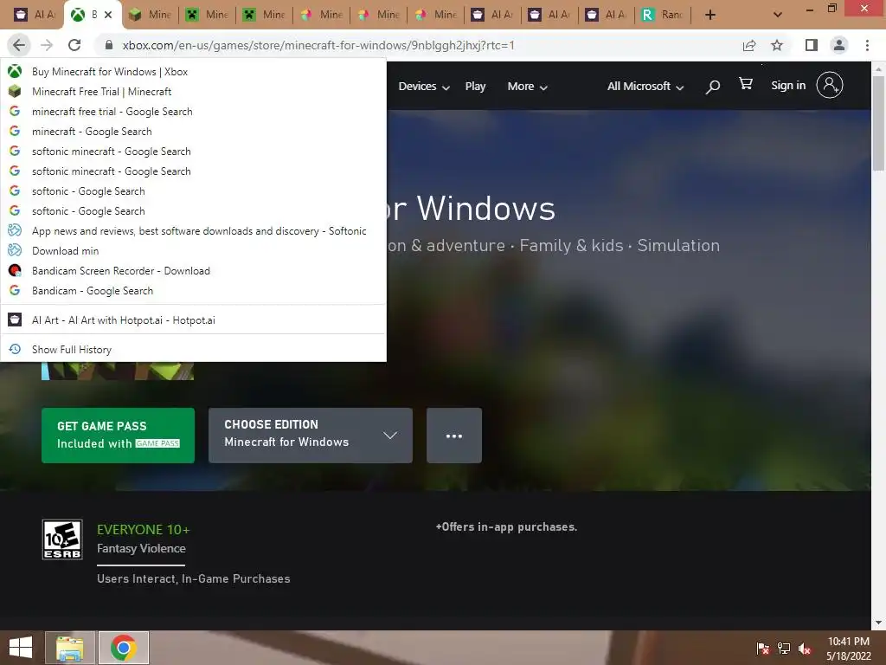Click the Sign in link

788,86
